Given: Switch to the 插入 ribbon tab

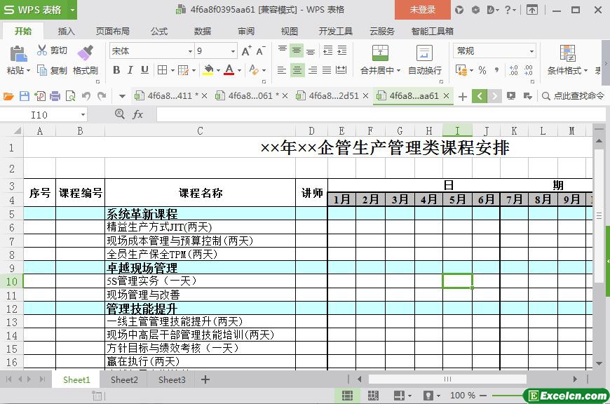Looking at the screenshot, I should (66, 31).
